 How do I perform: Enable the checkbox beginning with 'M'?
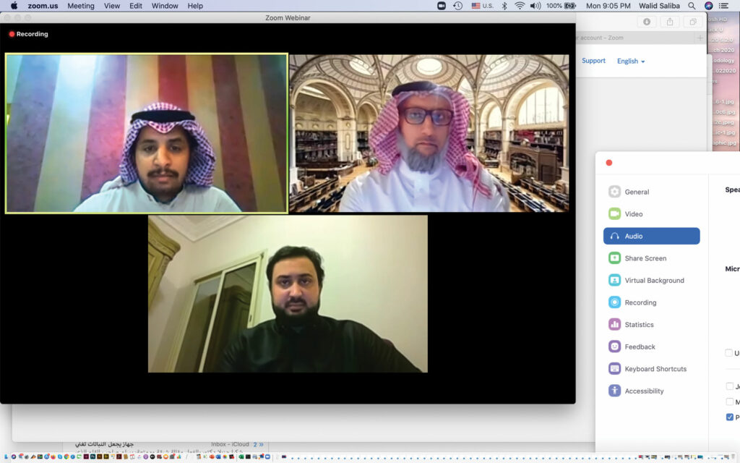tap(729, 402)
